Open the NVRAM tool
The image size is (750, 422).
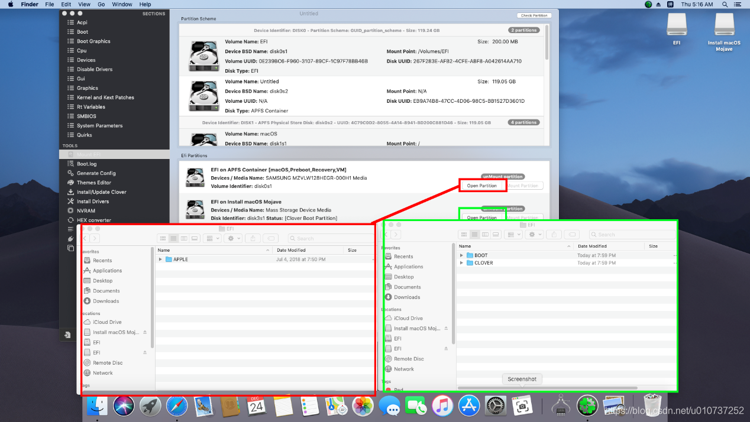coord(86,211)
